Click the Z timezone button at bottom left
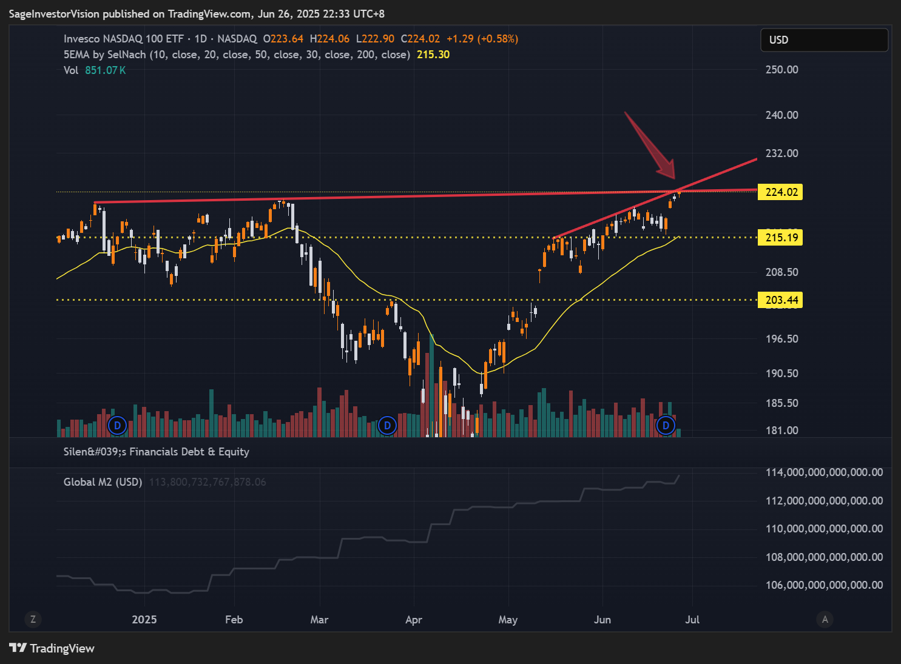Viewport: 901px width, 664px height. pyautogui.click(x=33, y=619)
